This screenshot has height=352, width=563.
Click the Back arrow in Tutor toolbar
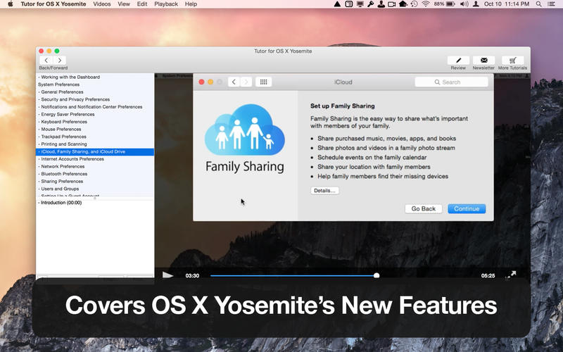[x=46, y=61]
